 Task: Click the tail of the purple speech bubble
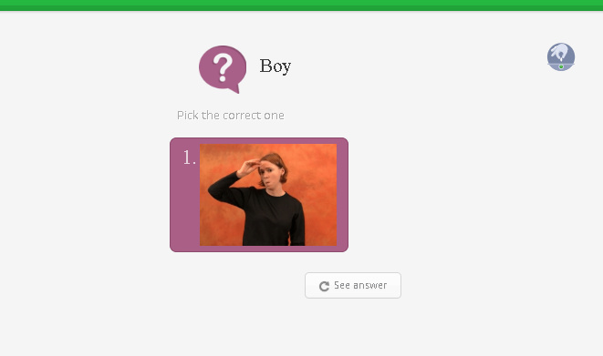click(234, 90)
